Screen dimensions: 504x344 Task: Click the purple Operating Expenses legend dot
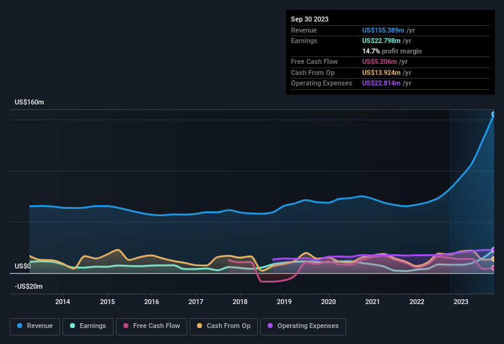pos(270,326)
